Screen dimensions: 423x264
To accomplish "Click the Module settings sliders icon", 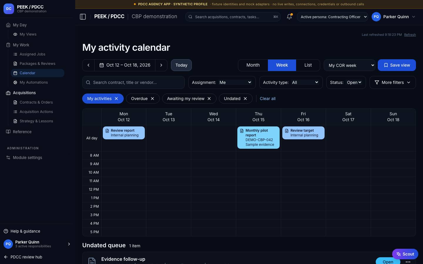I will click(x=8, y=158).
